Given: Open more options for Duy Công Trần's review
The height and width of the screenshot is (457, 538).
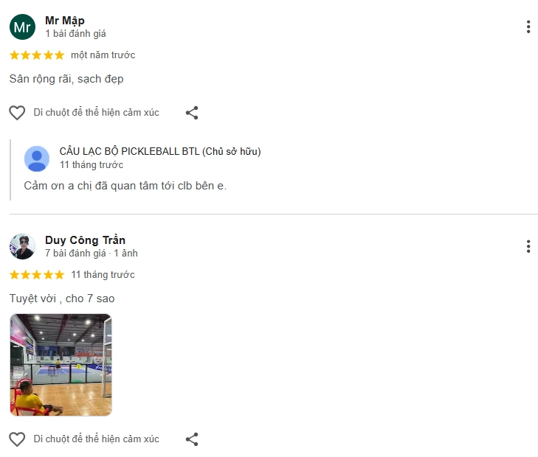Looking at the screenshot, I should pyautogui.click(x=528, y=246).
